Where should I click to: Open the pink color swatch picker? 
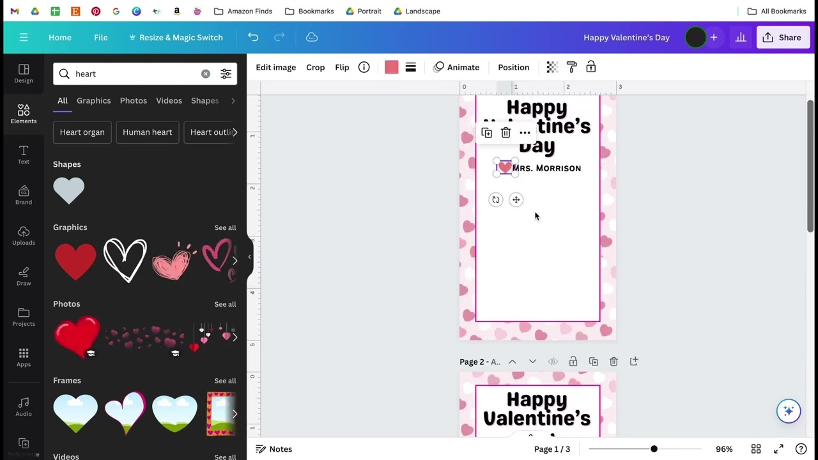392,67
